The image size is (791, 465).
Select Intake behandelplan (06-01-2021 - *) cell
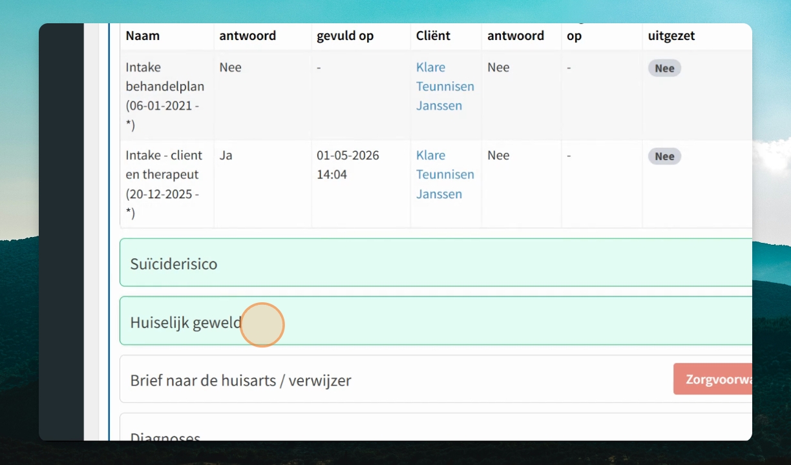pyautogui.click(x=167, y=96)
